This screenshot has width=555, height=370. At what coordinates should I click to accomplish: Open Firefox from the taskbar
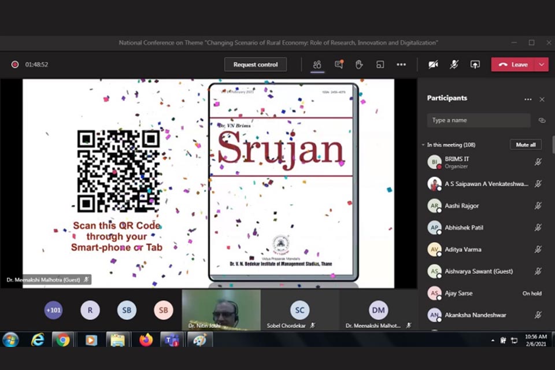click(x=146, y=341)
